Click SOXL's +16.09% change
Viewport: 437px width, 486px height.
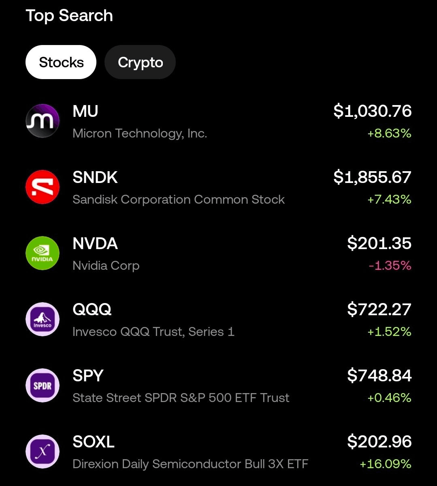[x=386, y=464]
